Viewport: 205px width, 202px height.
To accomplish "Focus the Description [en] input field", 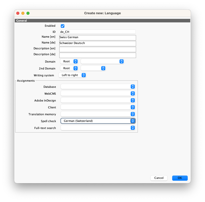I will [97, 49].
